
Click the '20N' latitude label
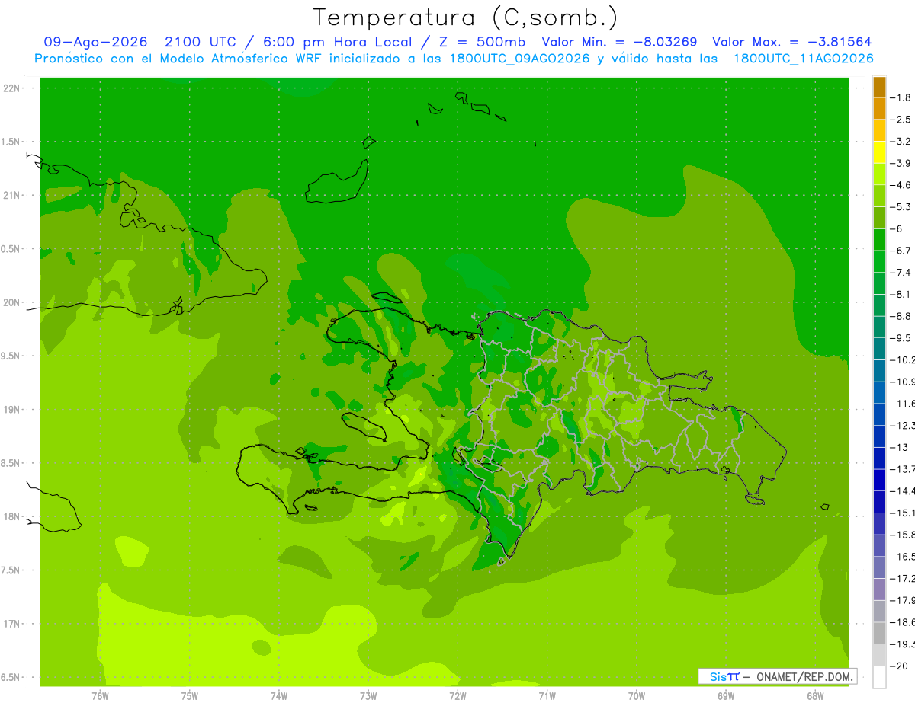pyautogui.click(x=11, y=302)
